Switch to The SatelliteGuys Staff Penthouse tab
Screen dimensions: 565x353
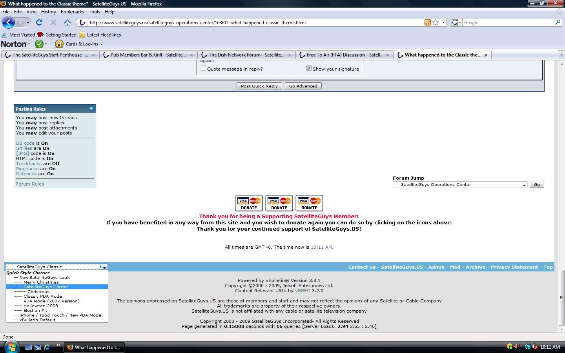point(50,55)
